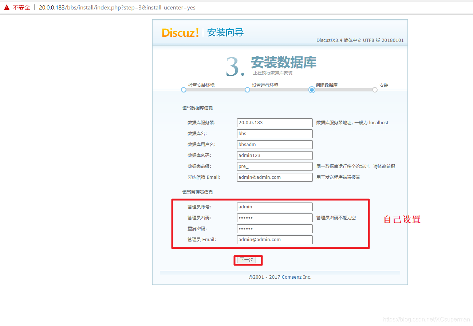The height and width of the screenshot is (326, 473).
Task: Click the 下一步 button
Action: click(x=247, y=260)
